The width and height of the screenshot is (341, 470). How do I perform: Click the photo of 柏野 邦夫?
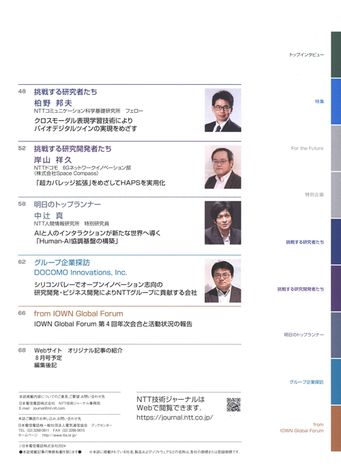(x=223, y=110)
